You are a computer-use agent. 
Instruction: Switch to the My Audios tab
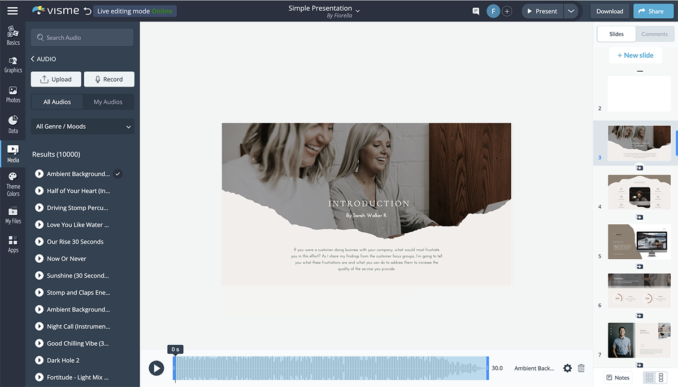[108, 102]
